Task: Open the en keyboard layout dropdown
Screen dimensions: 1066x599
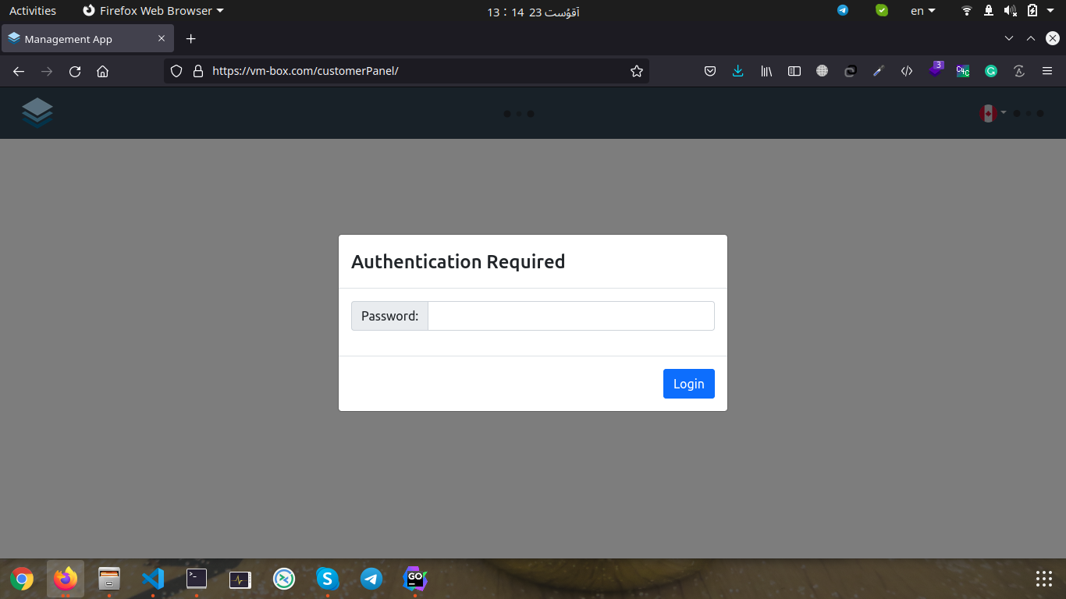Action: 922,11
